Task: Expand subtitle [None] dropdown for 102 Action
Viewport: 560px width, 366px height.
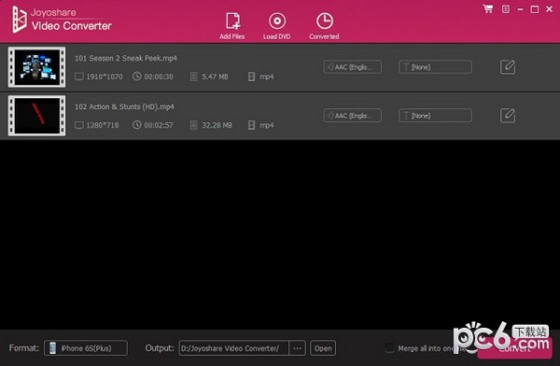Action: 435,116
